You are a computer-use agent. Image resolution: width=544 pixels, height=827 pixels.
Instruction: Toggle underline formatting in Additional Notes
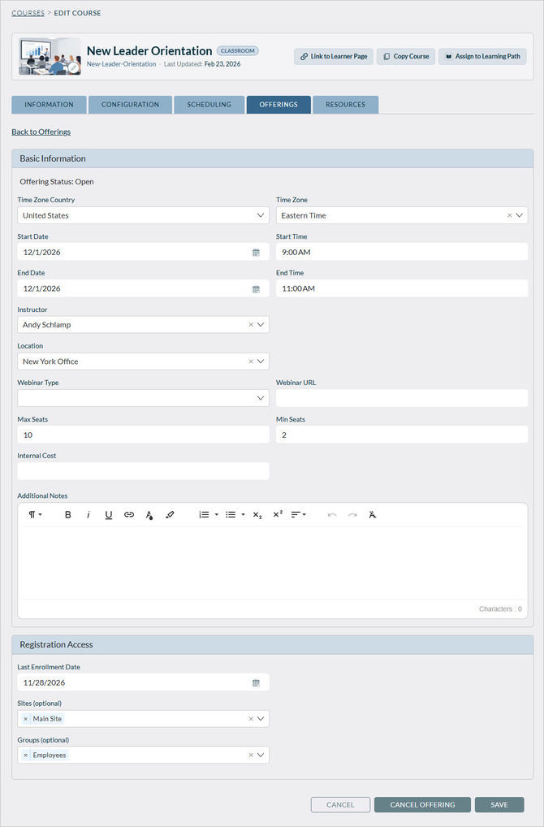coord(109,515)
